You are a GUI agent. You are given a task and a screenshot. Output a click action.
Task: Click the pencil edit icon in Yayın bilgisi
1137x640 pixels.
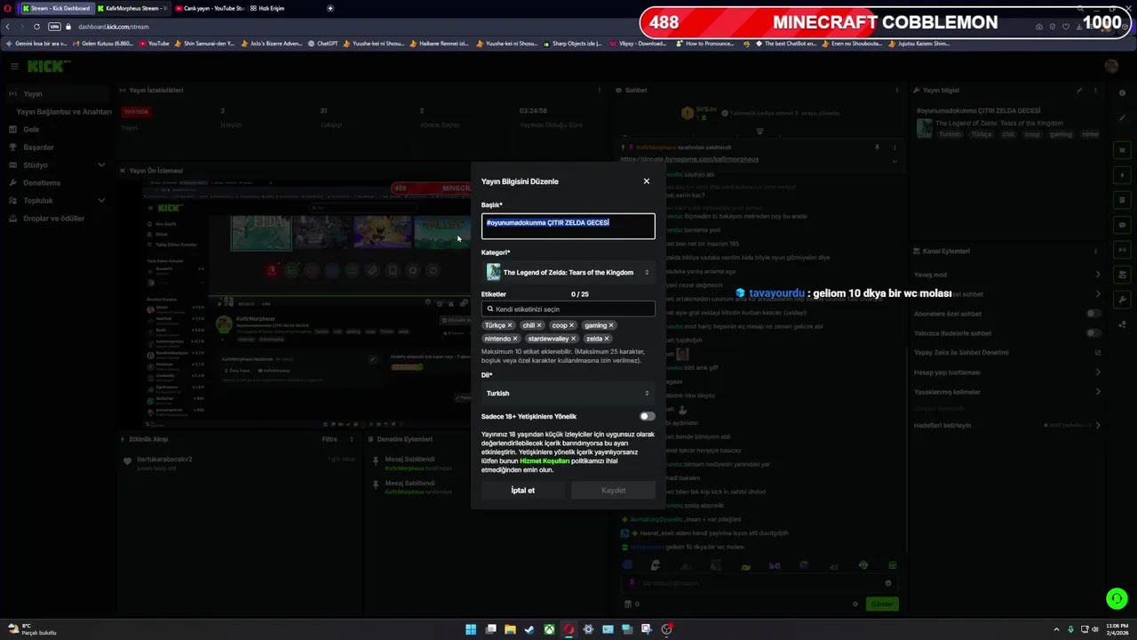[1080, 90]
